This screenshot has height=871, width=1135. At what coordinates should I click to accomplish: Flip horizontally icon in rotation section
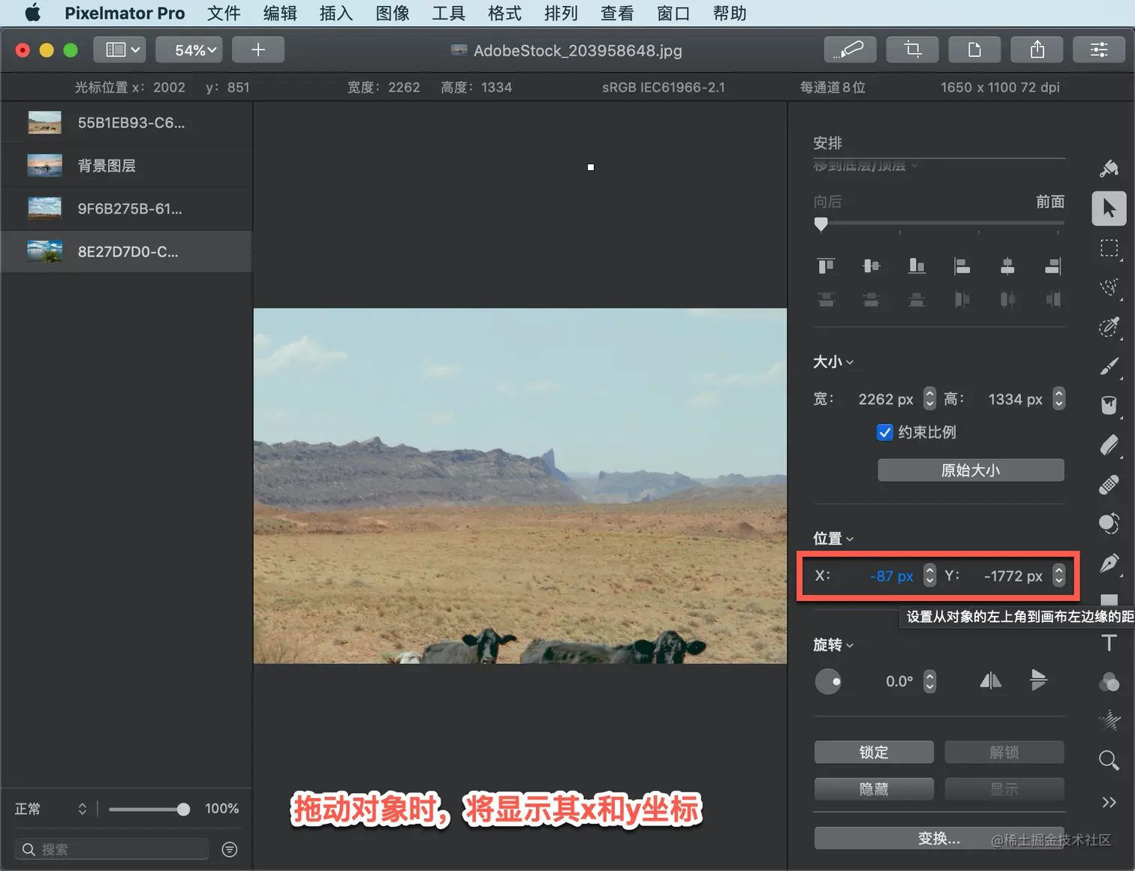coord(990,680)
